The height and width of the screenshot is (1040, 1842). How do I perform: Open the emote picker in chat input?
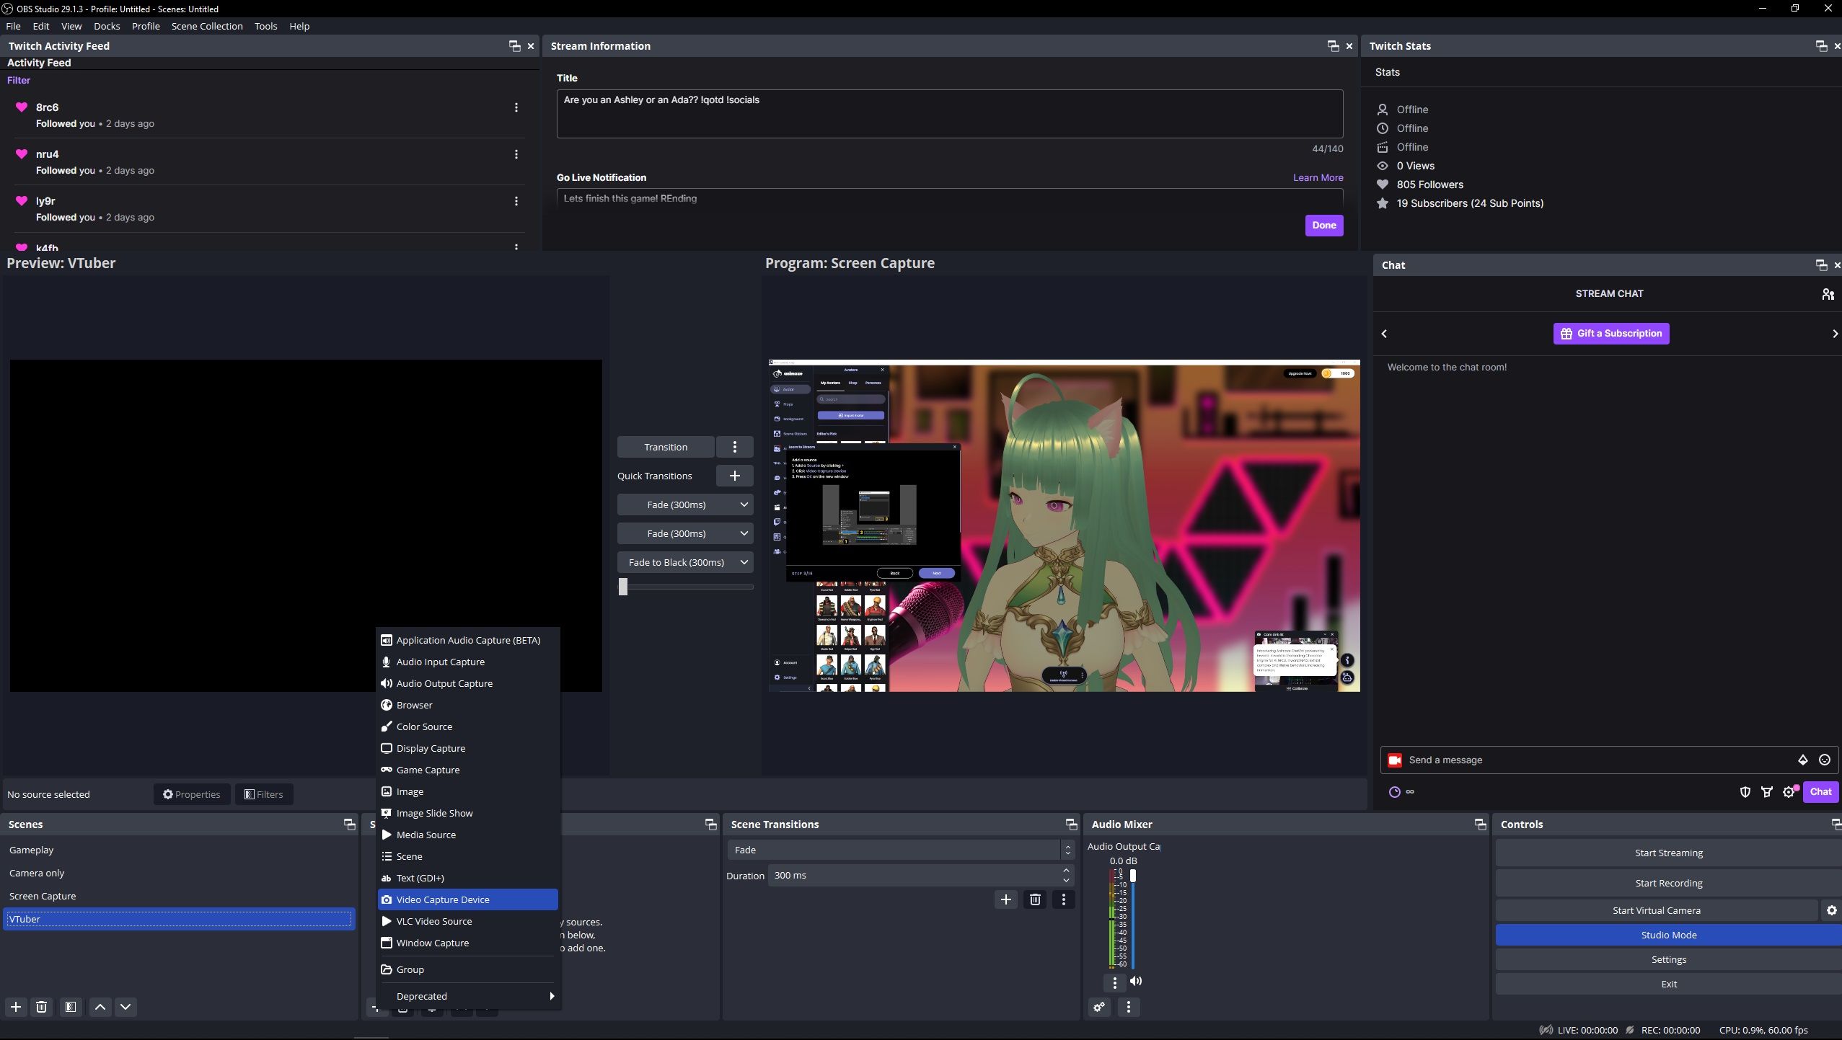1824,760
